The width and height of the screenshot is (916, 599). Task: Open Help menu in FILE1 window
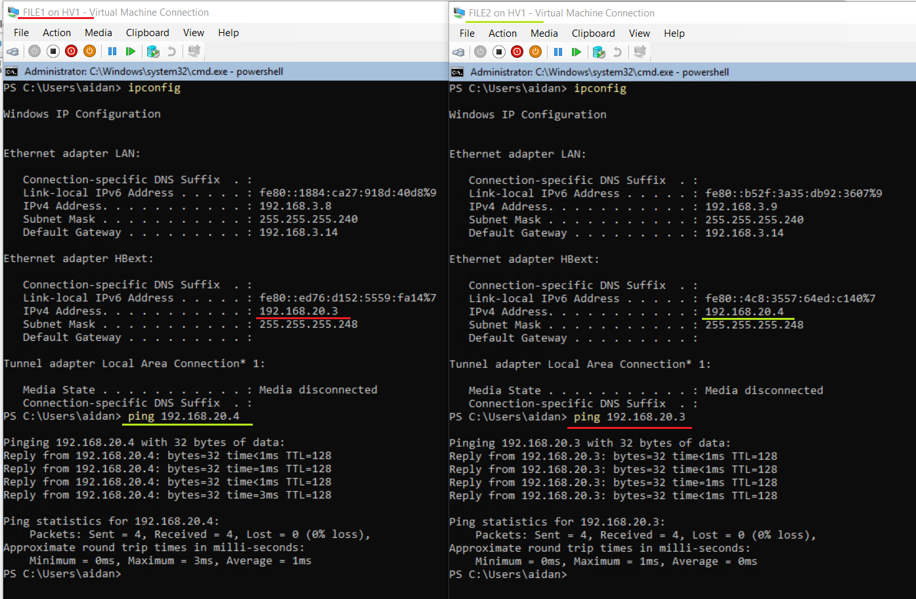point(229,32)
